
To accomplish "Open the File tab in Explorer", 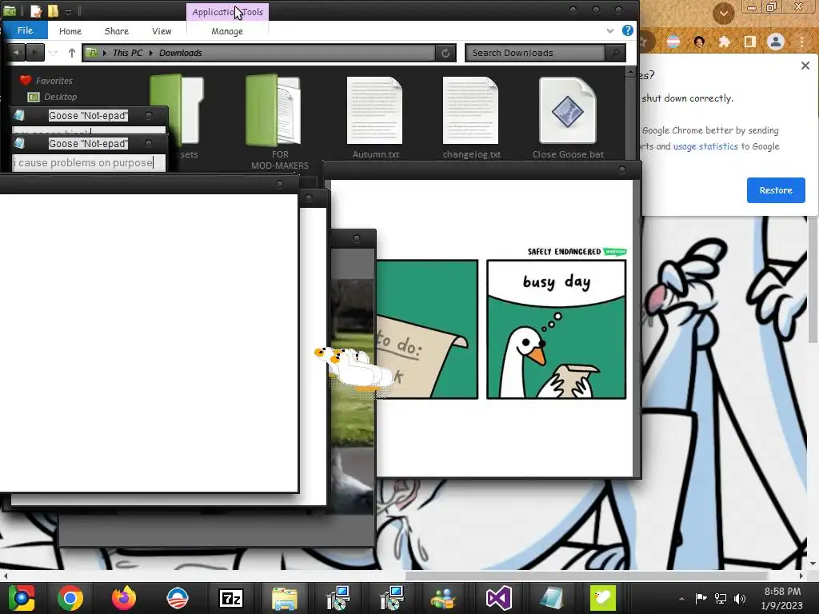I will 25,30.
